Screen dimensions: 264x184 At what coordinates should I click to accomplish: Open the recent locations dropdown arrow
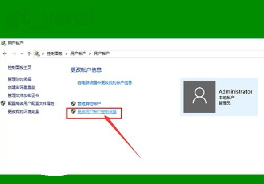[22, 54]
